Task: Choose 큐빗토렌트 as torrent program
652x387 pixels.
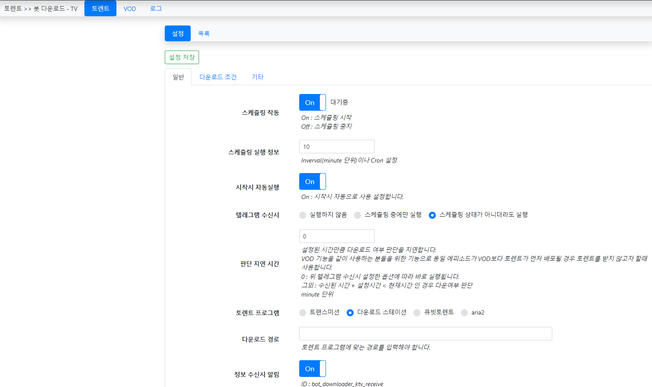Action: coord(417,313)
